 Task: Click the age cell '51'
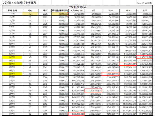coord(30,77)
